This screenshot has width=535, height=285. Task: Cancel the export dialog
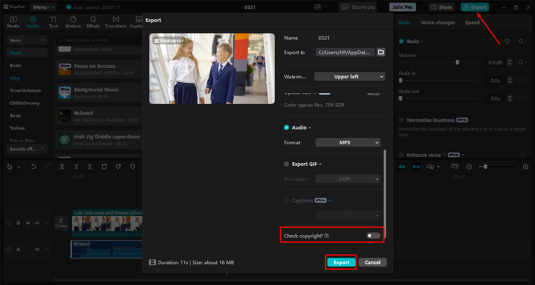click(x=372, y=262)
